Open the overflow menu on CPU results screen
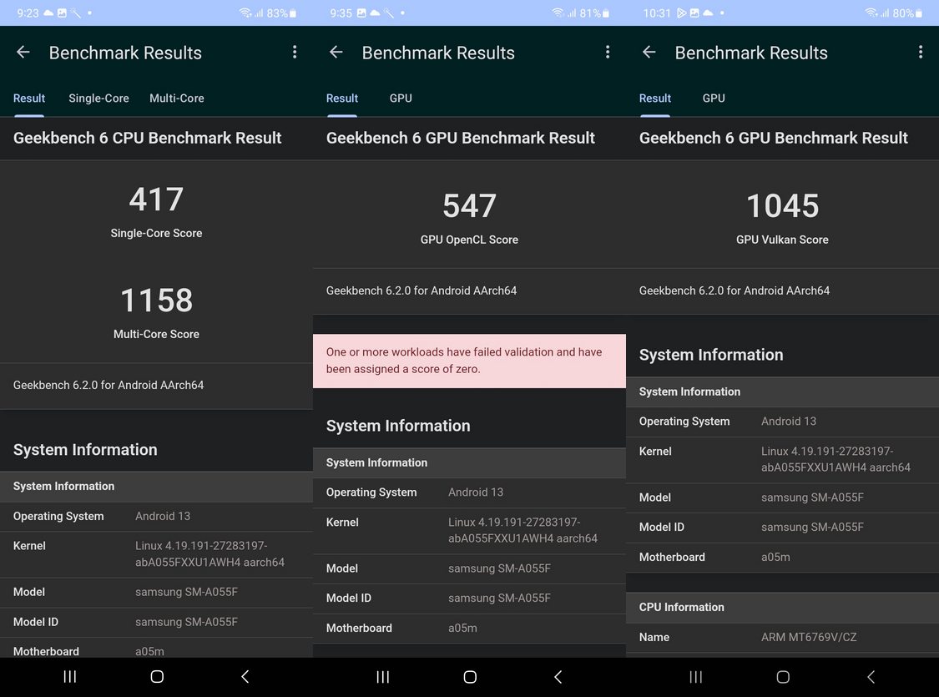The height and width of the screenshot is (697, 939). click(295, 52)
